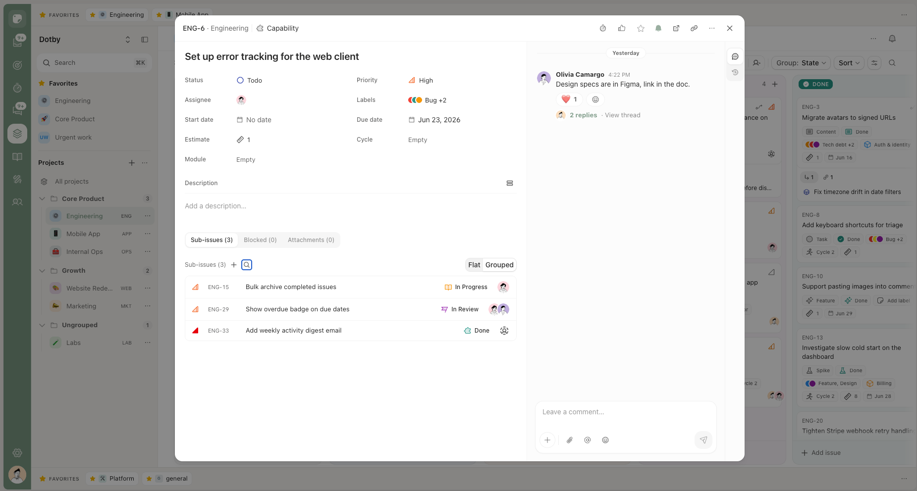The height and width of the screenshot is (491, 917).
Task: Change In Review state of ENG-29
Action: point(460,309)
